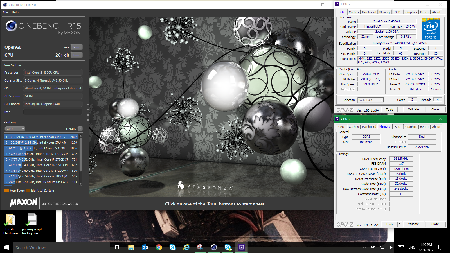This screenshot has width=450, height=253.
Task: Click the top CPU-Z title bar icon
Action: (x=337, y=4)
